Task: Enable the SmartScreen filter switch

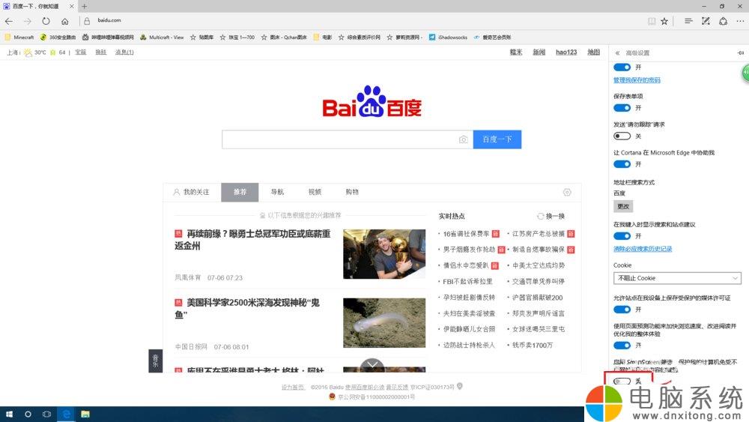Action: coord(622,381)
